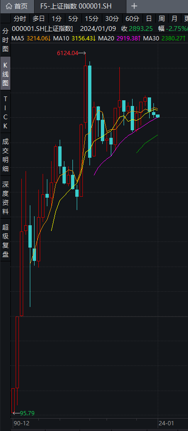Open 成交明细 in sidebar
This screenshot has height=431, width=188.
coord(6,155)
